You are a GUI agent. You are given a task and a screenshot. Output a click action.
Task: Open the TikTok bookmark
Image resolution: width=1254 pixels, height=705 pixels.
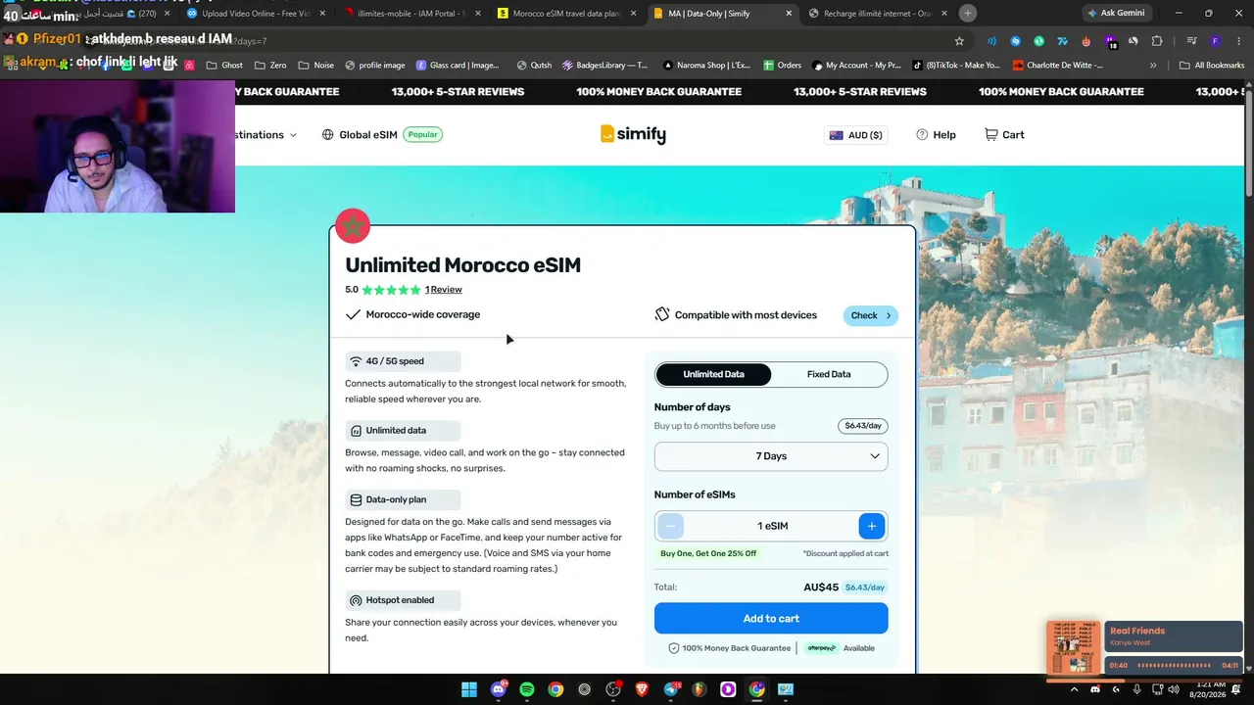coord(956,66)
